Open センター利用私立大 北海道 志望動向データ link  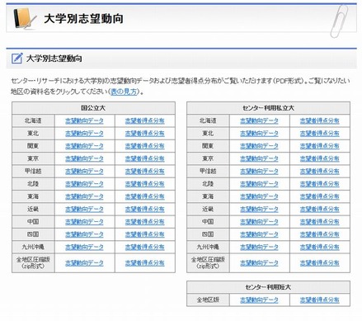click(259, 120)
